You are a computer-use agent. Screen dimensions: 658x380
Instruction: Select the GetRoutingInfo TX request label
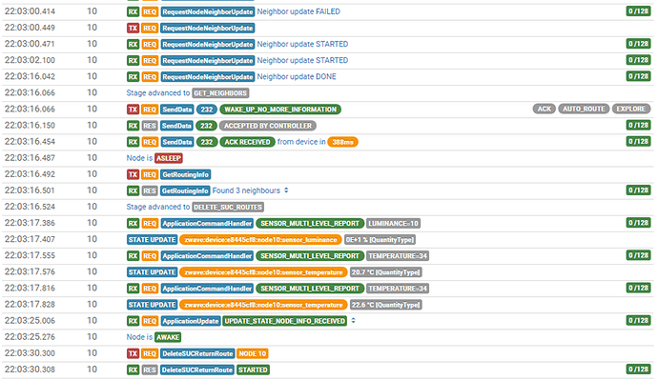186,174
